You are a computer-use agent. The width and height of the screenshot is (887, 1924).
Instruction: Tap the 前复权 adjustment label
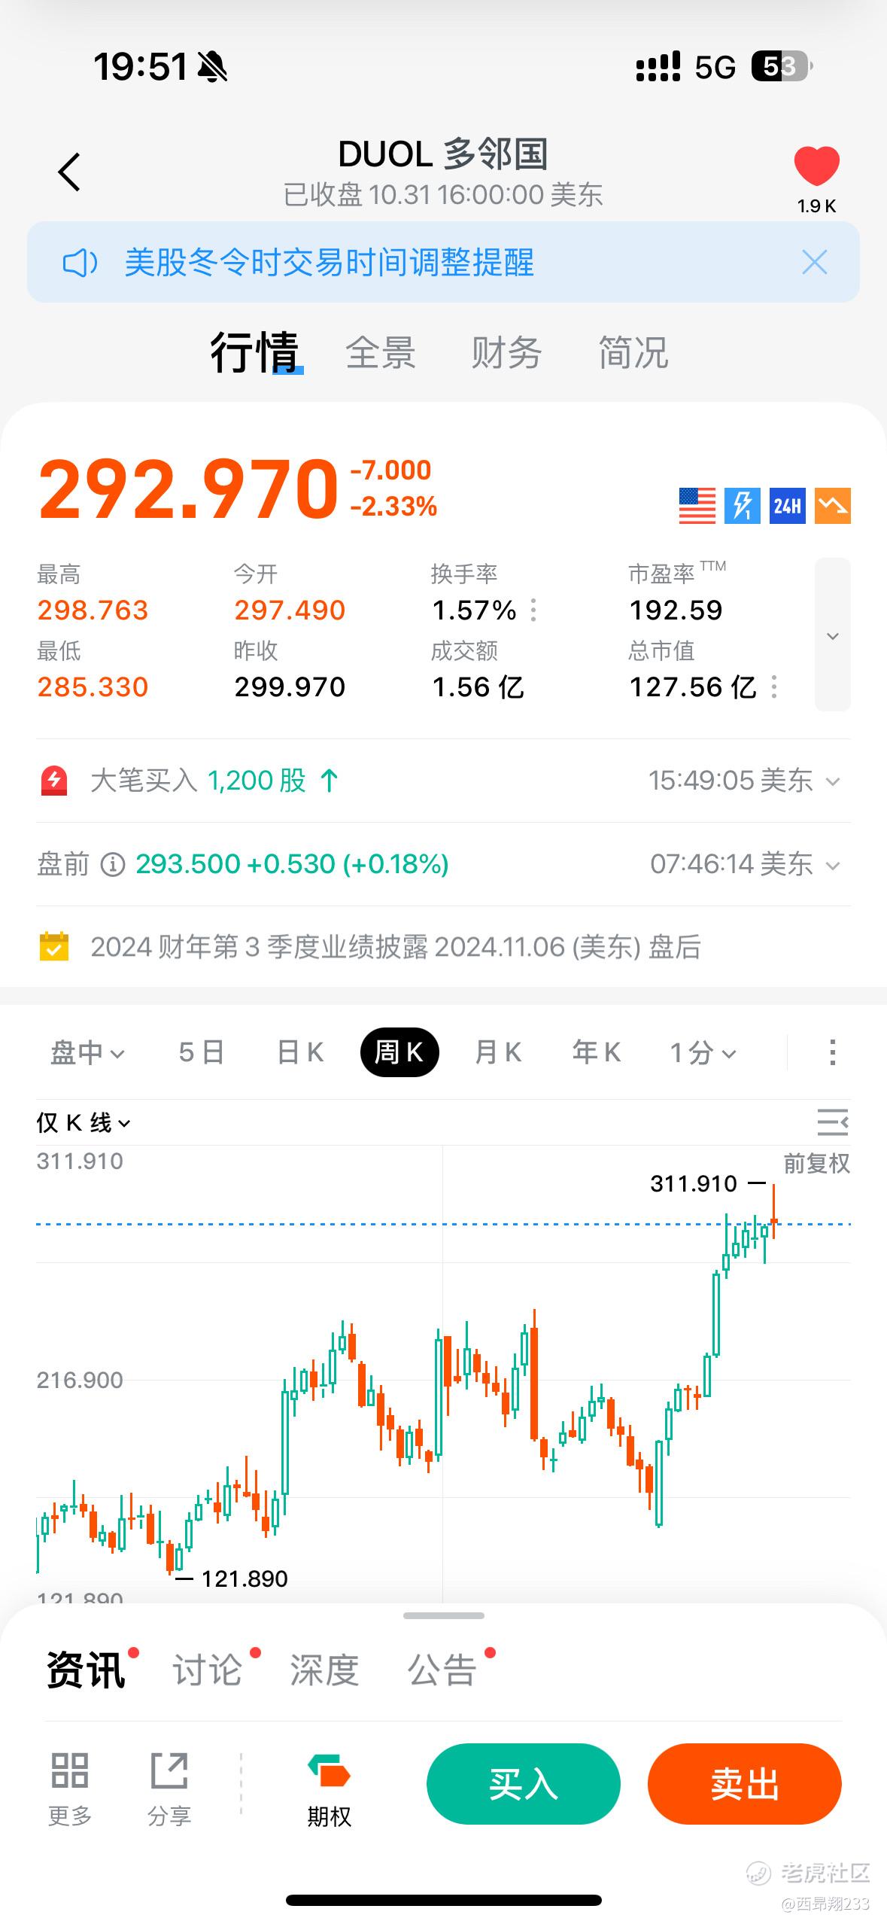(817, 1164)
